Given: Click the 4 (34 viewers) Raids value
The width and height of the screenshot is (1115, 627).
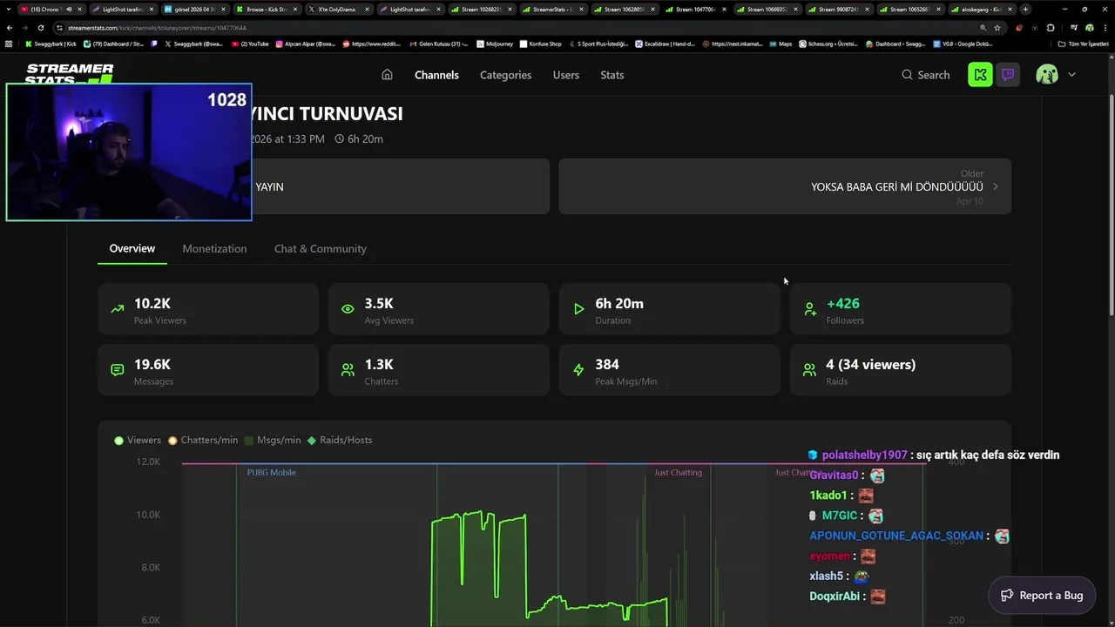Looking at the screenshot, I should 870,364.
